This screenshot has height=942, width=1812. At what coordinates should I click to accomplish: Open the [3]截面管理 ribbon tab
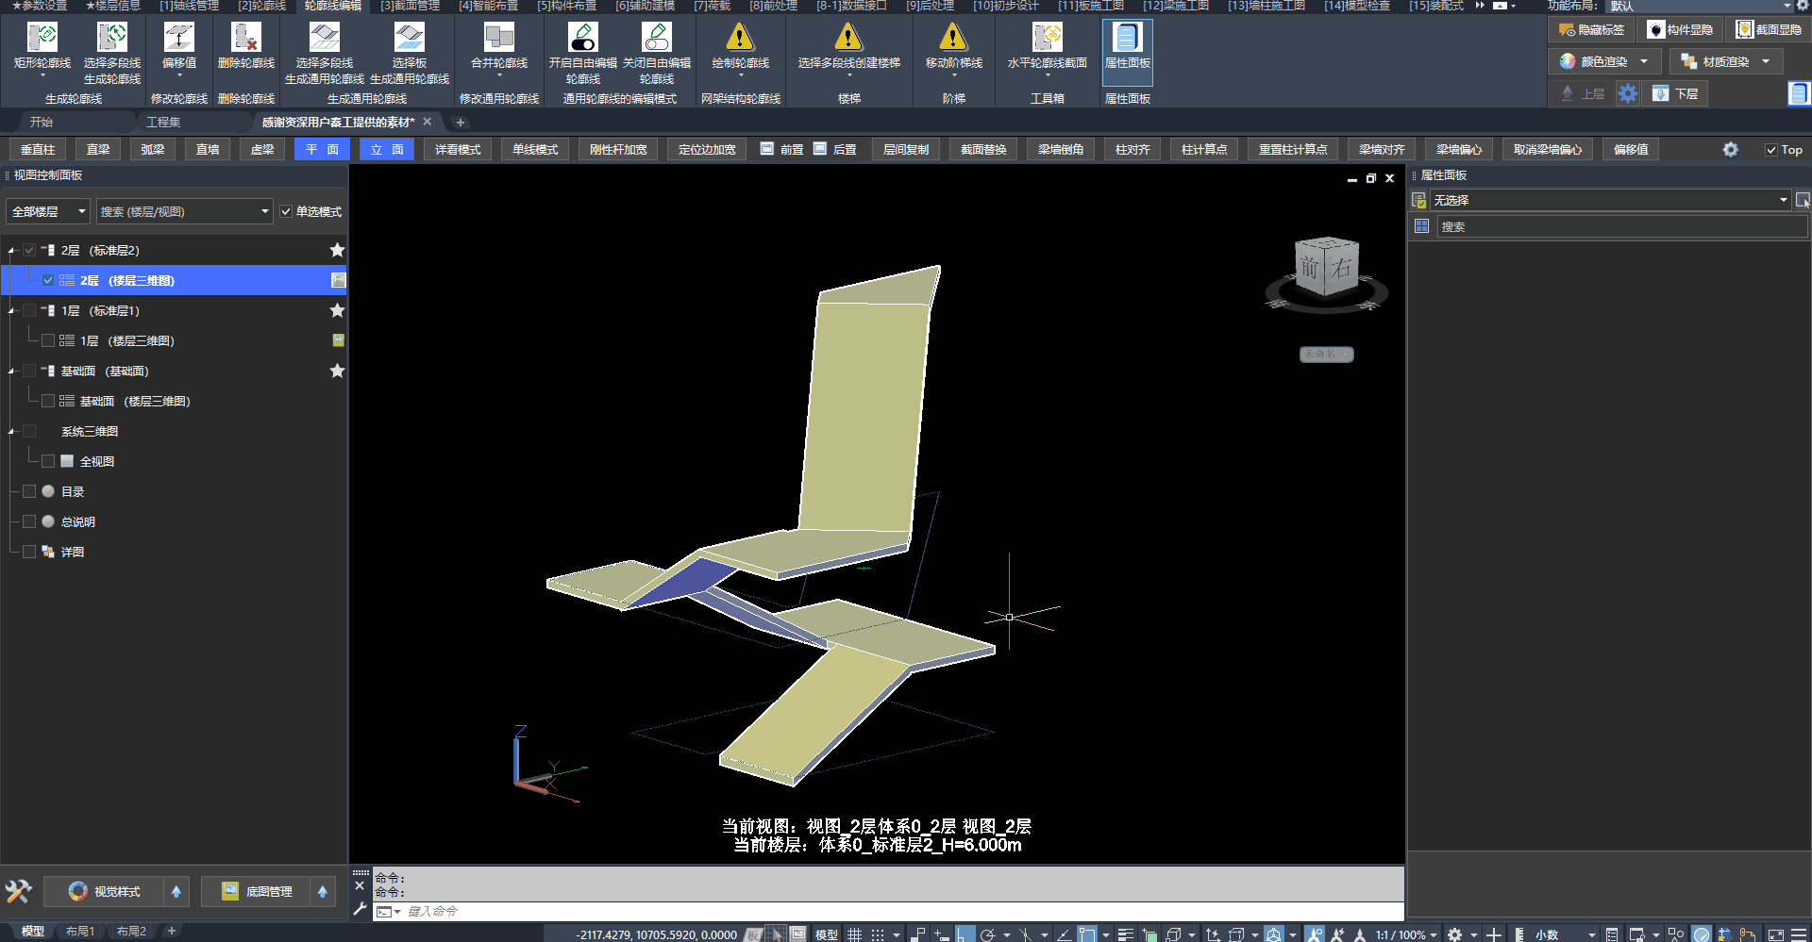410,7
